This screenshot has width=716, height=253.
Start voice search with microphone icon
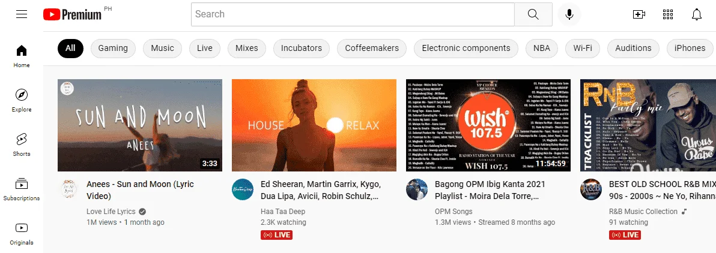point(569,14)
